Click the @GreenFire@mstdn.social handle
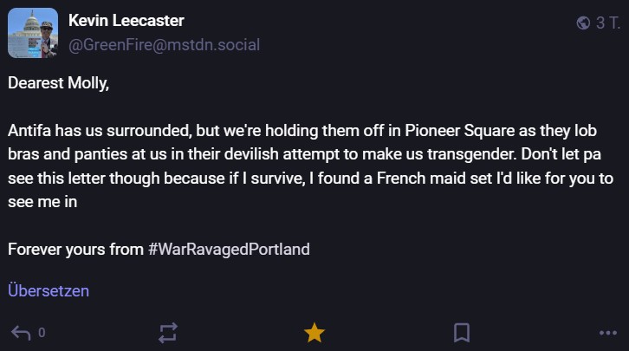Image resolution: width=629 pixels, height=351 pixels. pos(163,44)
